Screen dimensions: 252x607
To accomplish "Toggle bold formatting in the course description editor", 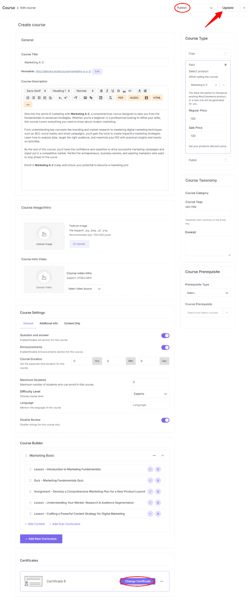I will [101, 90].
